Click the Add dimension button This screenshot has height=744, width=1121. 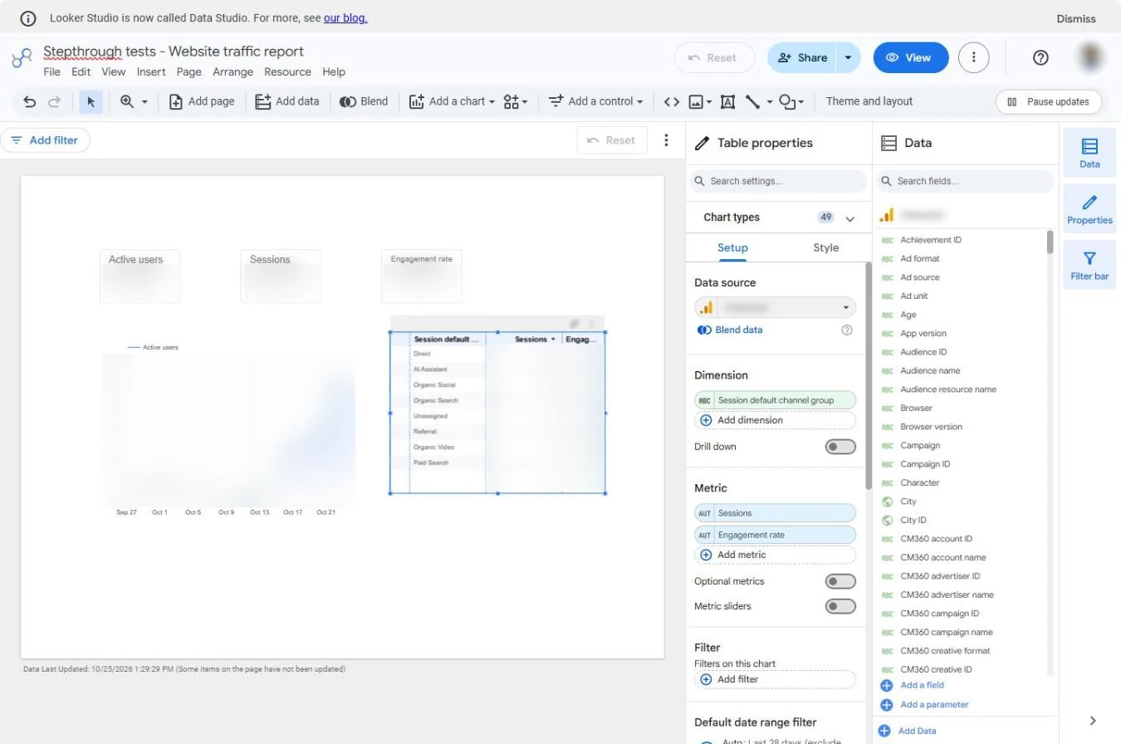pos(775,420)
